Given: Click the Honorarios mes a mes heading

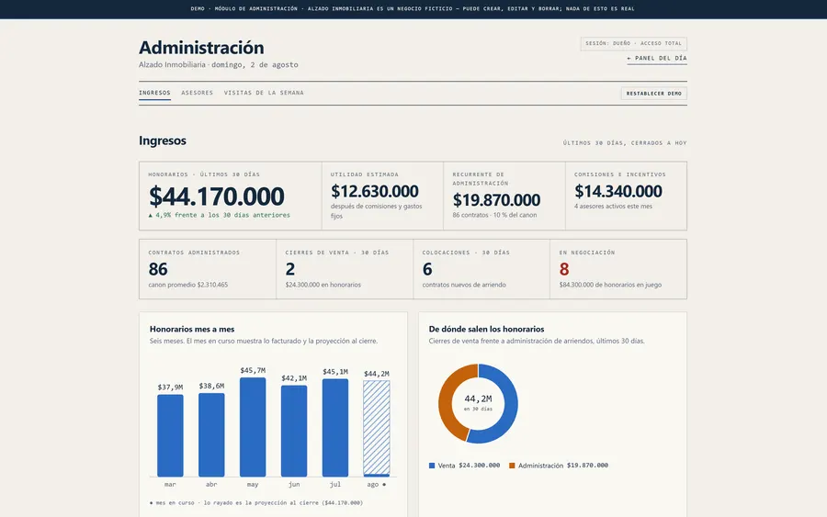Looking at the screenshot, I should point(192,329).
